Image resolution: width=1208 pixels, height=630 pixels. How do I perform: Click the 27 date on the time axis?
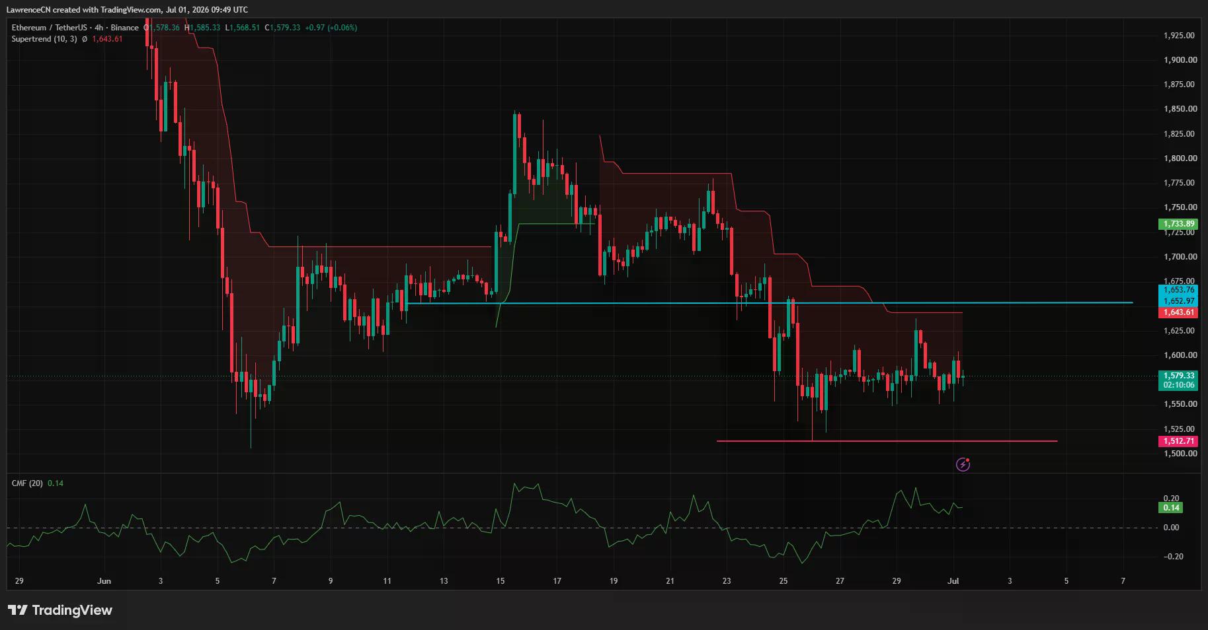840,581
